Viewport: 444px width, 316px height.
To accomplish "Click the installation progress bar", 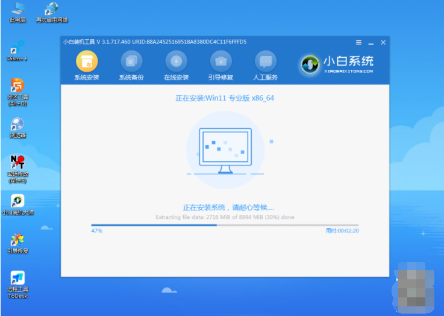I will pos(225,225).
